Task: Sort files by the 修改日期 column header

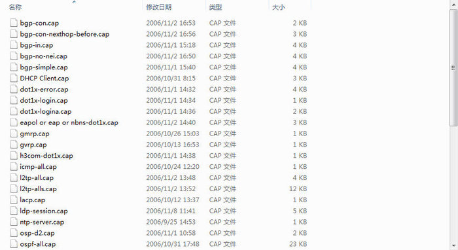Action: click(158, 7)
